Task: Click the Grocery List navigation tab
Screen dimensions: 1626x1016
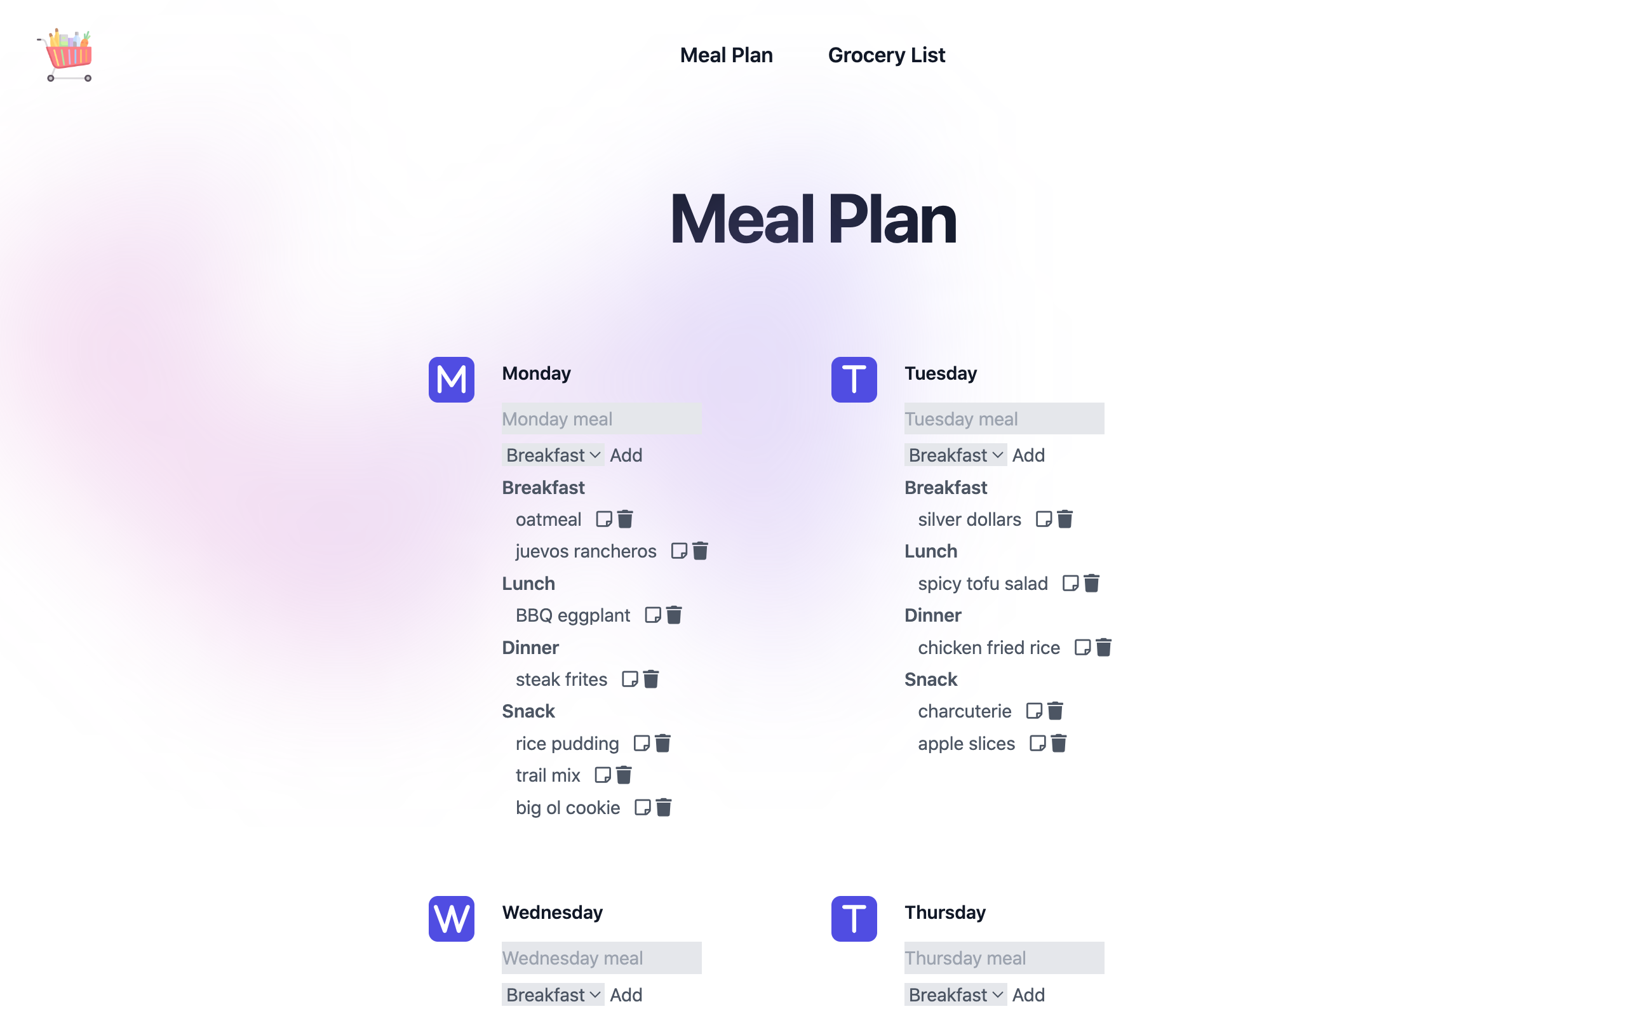Action: pyautogui.click(x=886, y=55)
